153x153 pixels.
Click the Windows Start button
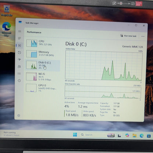75,135
